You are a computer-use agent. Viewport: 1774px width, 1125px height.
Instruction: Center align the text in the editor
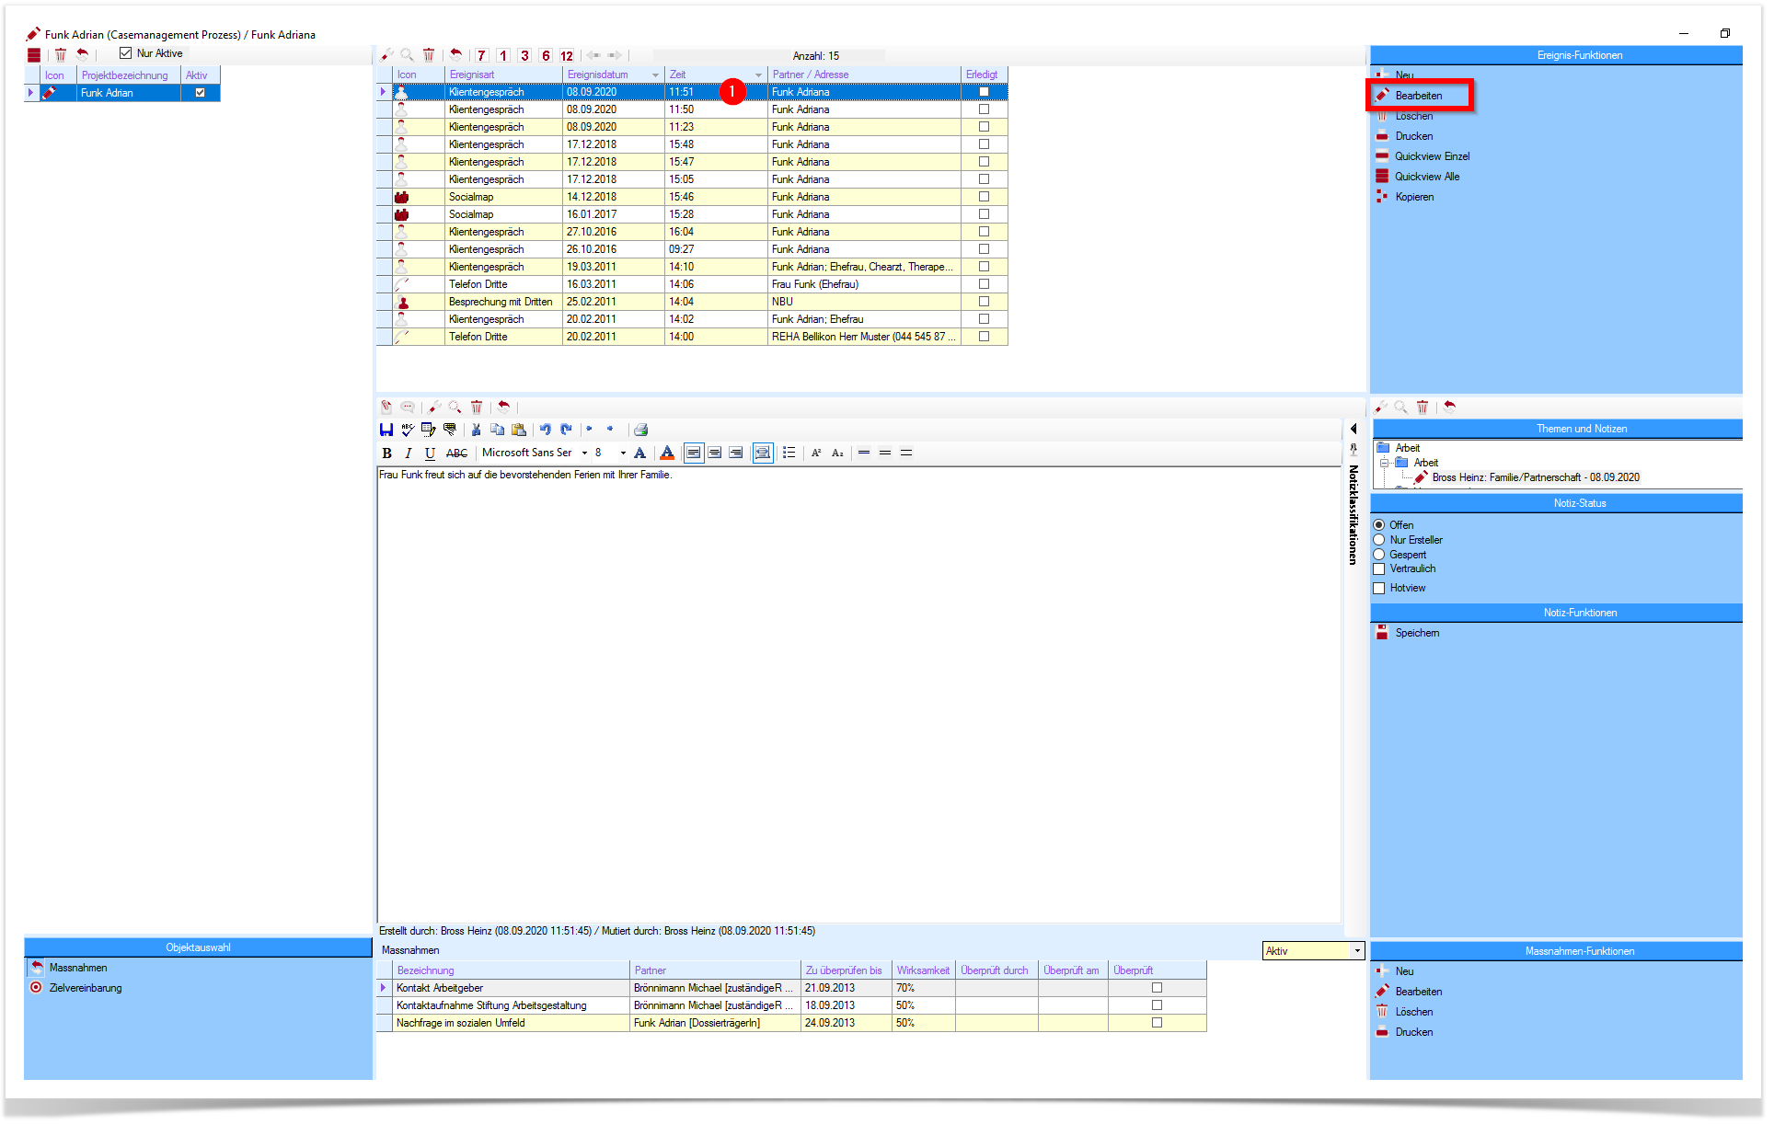coord(715,453)
